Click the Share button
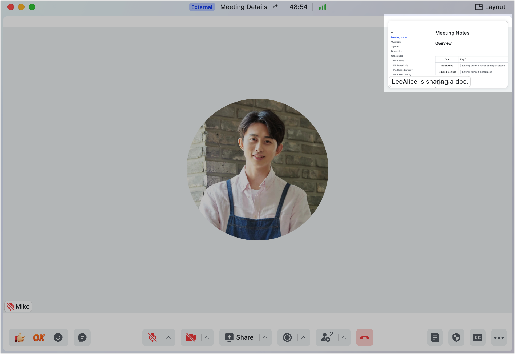Viewport: 515px width, 354px height. point(239,337)
